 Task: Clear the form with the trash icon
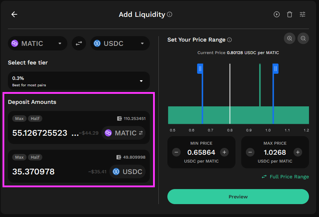[290, 14]
